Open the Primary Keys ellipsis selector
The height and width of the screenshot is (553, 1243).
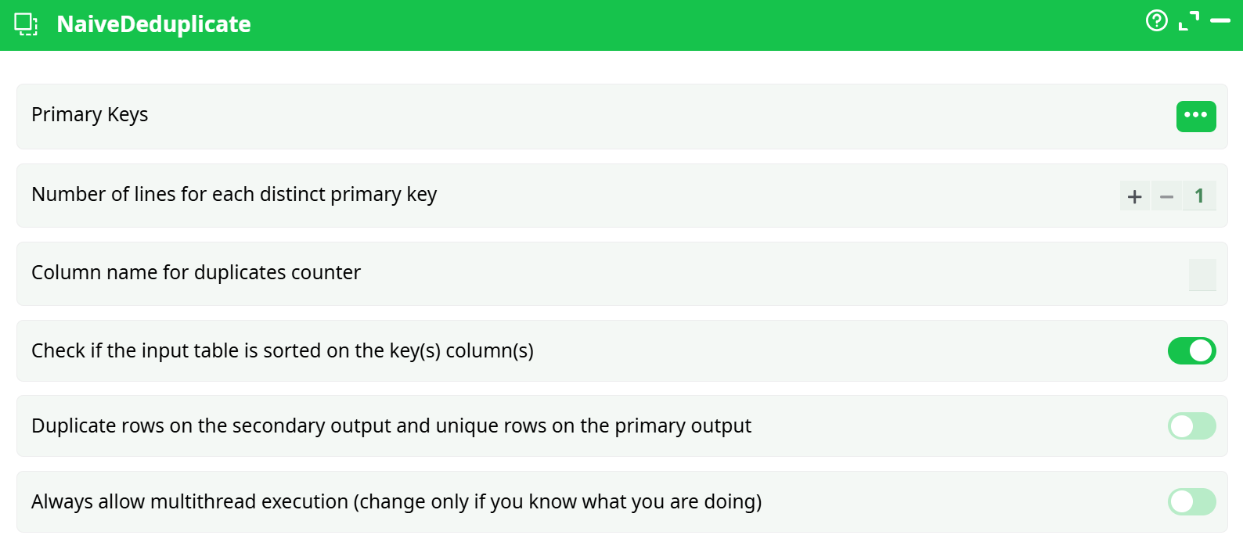click(x=1195, y=116)
